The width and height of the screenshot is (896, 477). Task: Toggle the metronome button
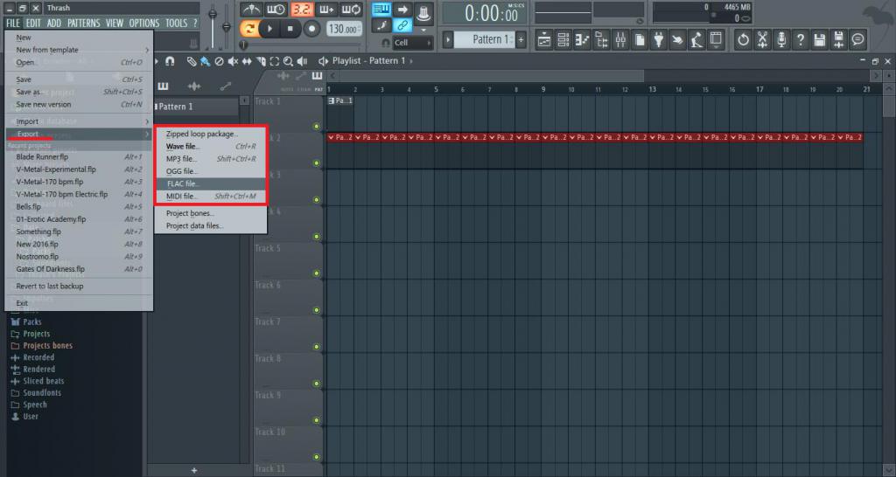(251, 9)
